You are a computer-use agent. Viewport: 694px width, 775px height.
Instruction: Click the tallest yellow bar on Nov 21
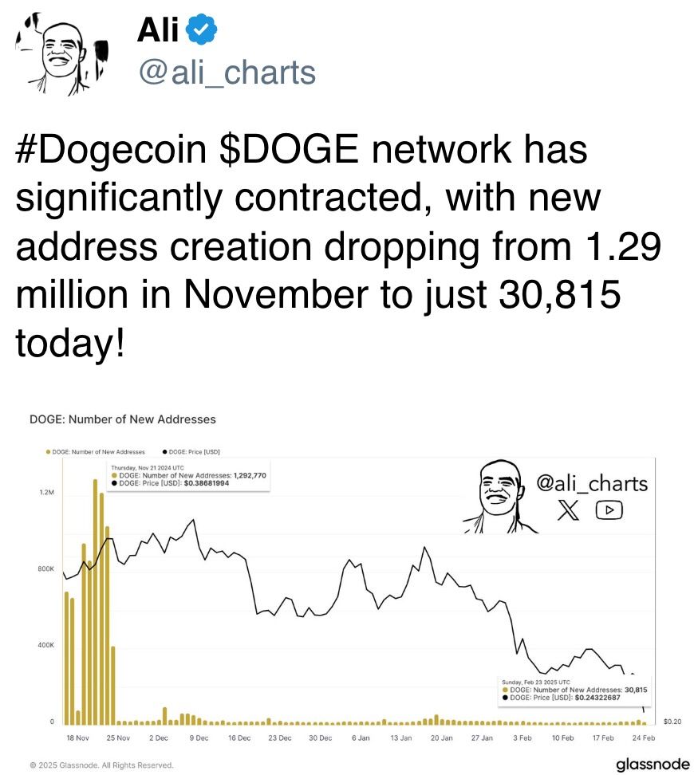[95, 600]
